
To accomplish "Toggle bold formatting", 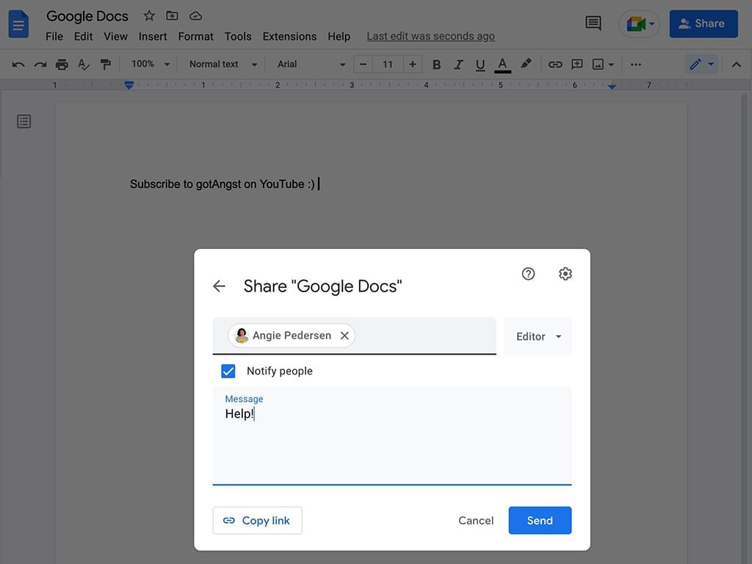I will point(436,65).
